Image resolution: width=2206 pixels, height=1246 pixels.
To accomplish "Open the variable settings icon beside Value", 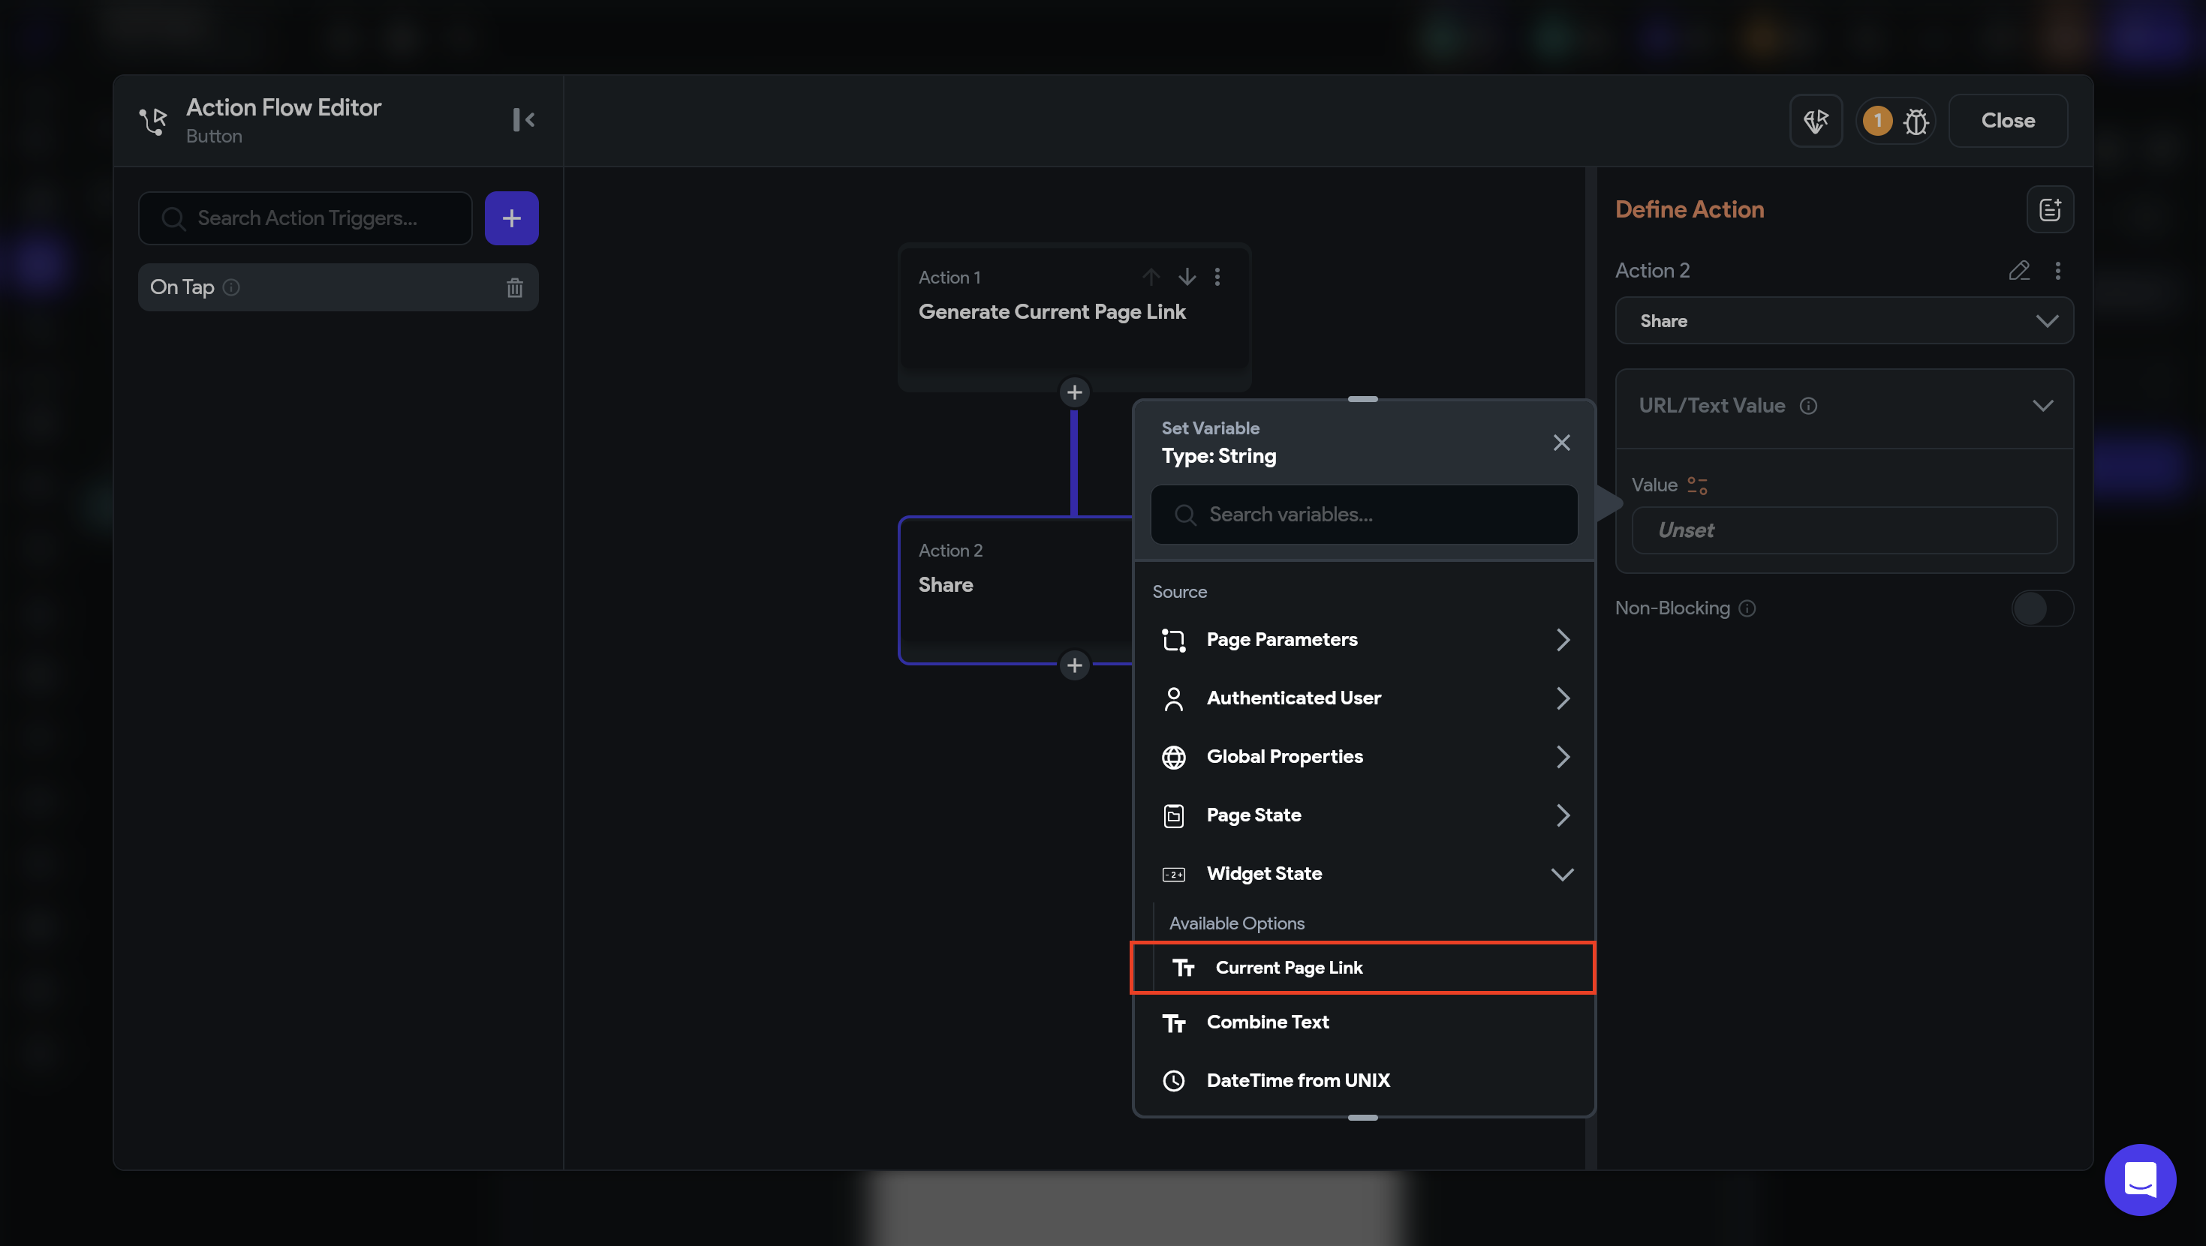I will point(1696,485).
